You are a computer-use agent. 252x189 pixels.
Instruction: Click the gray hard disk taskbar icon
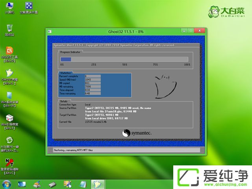pyautogui.click(x=52, y=184)
